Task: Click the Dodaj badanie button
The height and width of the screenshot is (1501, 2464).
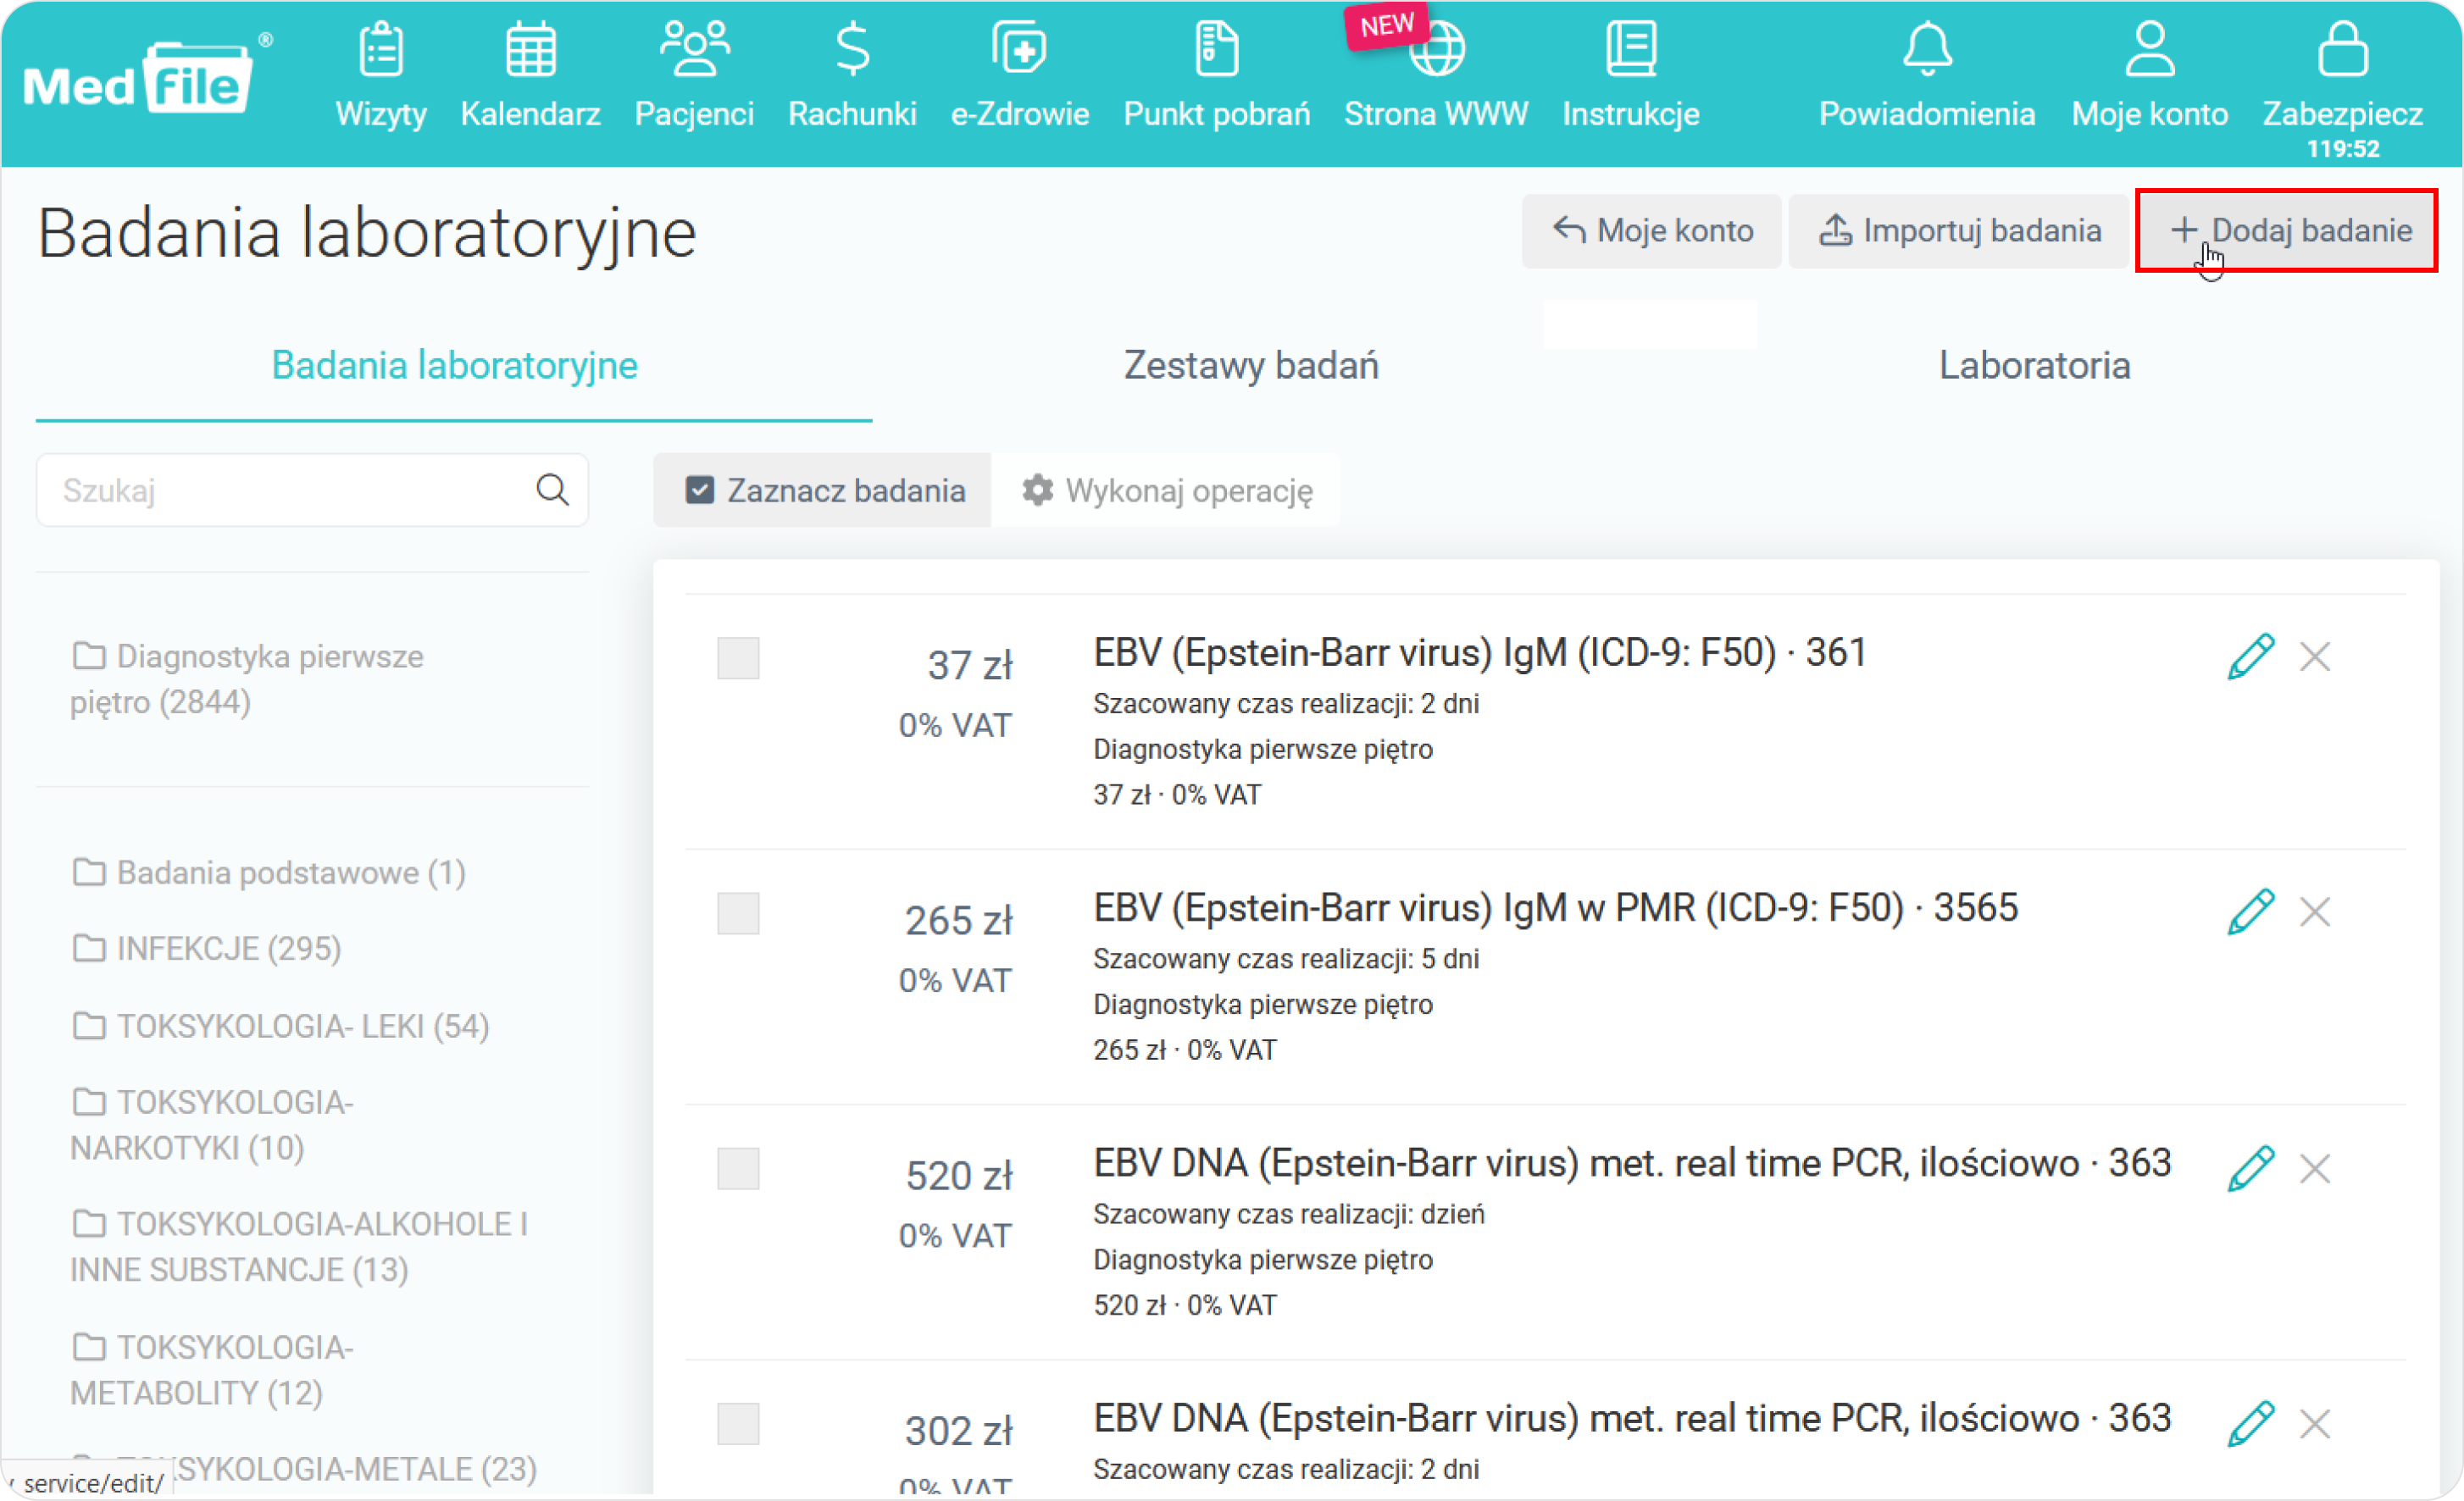Action: click(x=2287, y=230)
